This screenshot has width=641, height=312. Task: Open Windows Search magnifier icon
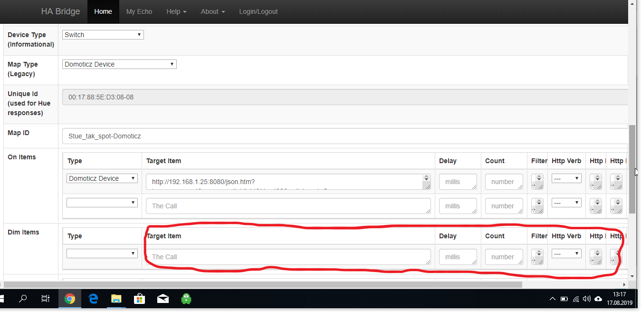point(22,299)
